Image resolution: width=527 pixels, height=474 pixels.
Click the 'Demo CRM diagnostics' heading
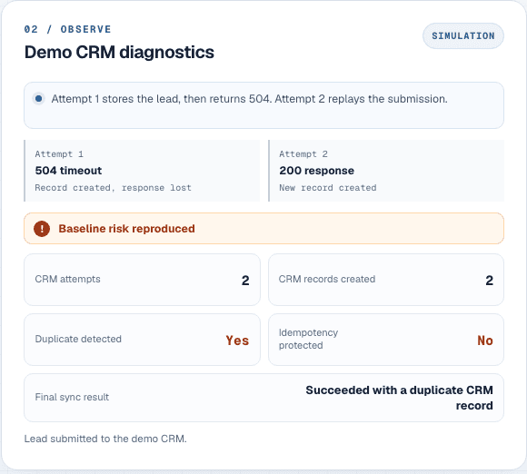tap(119, 53)
